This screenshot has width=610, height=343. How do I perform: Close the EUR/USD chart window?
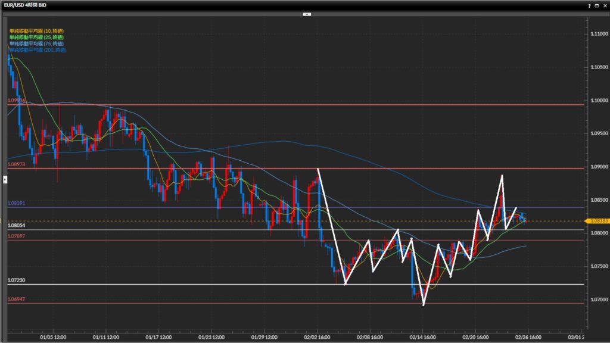pos(604,5)
